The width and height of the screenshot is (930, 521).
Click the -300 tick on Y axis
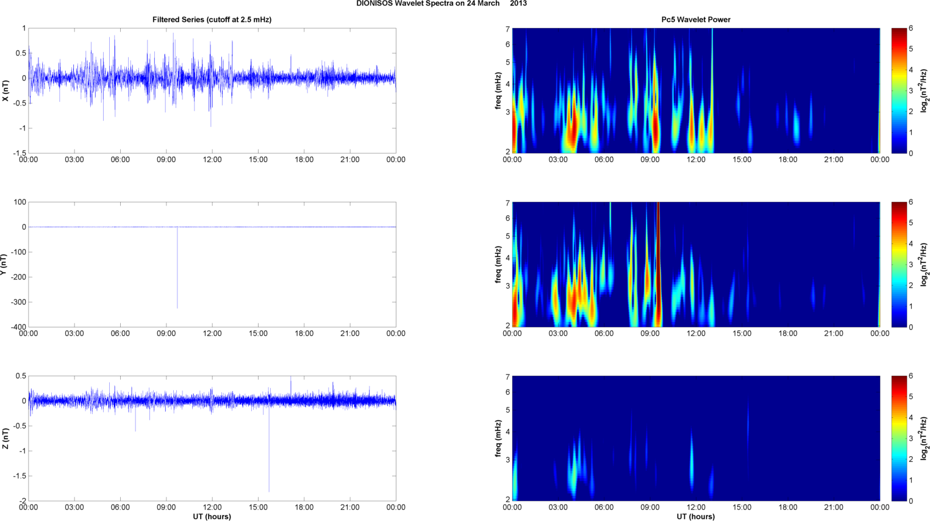[x=18, y=302]
